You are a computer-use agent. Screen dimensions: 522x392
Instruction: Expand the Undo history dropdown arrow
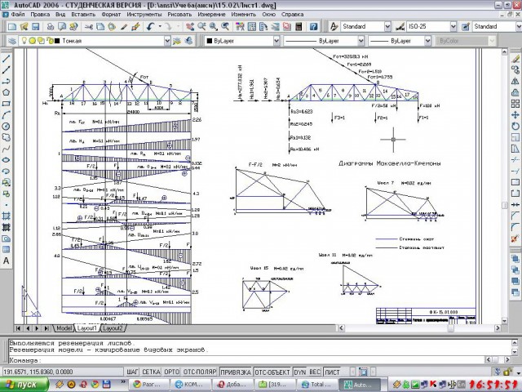[x=160, y=27]
